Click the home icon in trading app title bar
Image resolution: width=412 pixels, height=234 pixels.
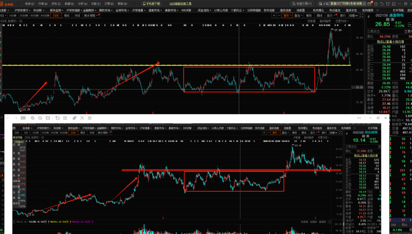[376, 4]
